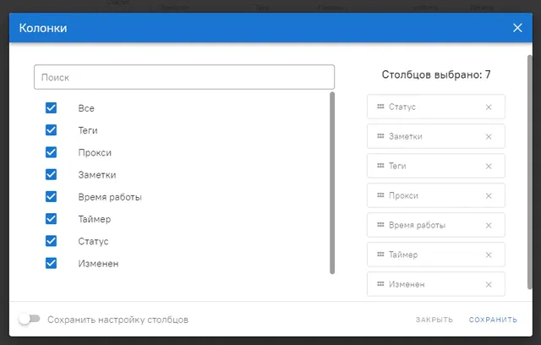Click the drag handle beside Таймер
This screenshot has width=541, height=345.
(x=380, y=255)
